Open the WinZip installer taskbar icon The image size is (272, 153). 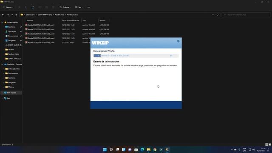click(x=167, y=150)
